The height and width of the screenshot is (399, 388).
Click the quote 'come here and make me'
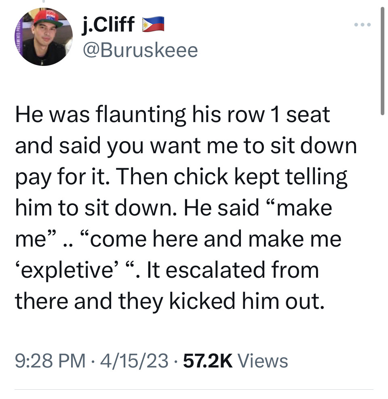coord(215,239)
